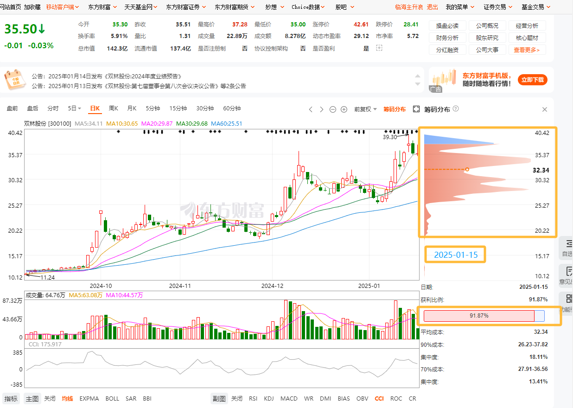
Task: Click the 91.87% profit ratio bar
Action: pyautogui.click(x=484, y=315)
